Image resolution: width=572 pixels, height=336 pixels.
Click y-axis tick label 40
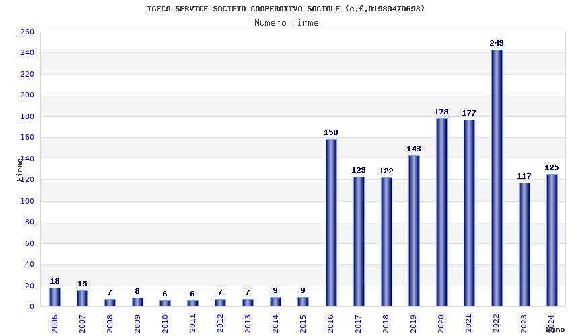pos(30,265)
